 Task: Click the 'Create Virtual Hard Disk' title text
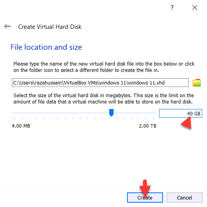pyautogui.click(x=49, y=27)
